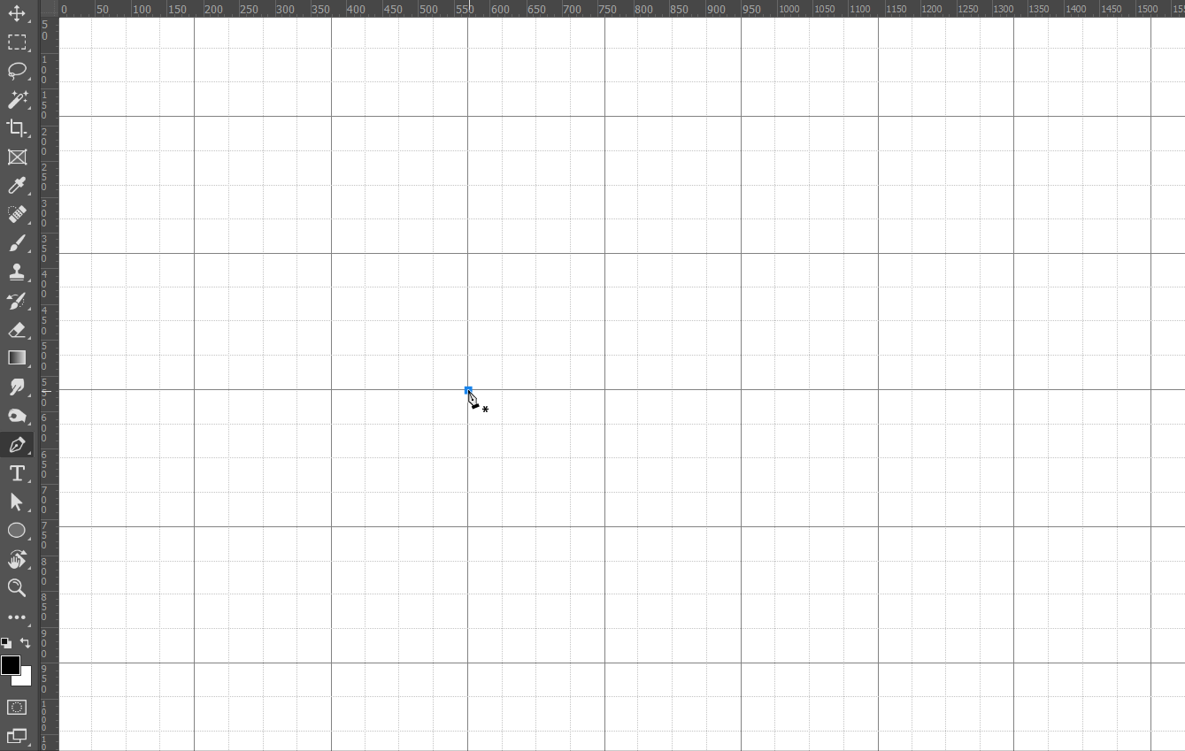Swap foreground and background colors
Screen dimensions: 1185x751
coord(26,643)
